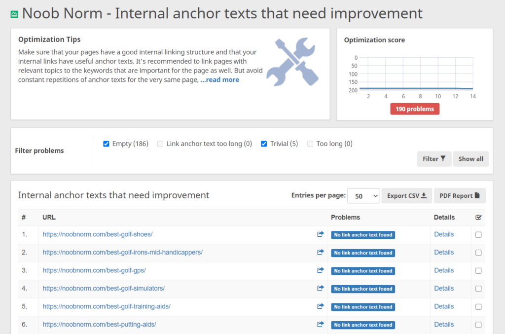The image size is (505, 334).
Task: Uncheck the Empty (186) filter
Action: (x=106, y=144)
